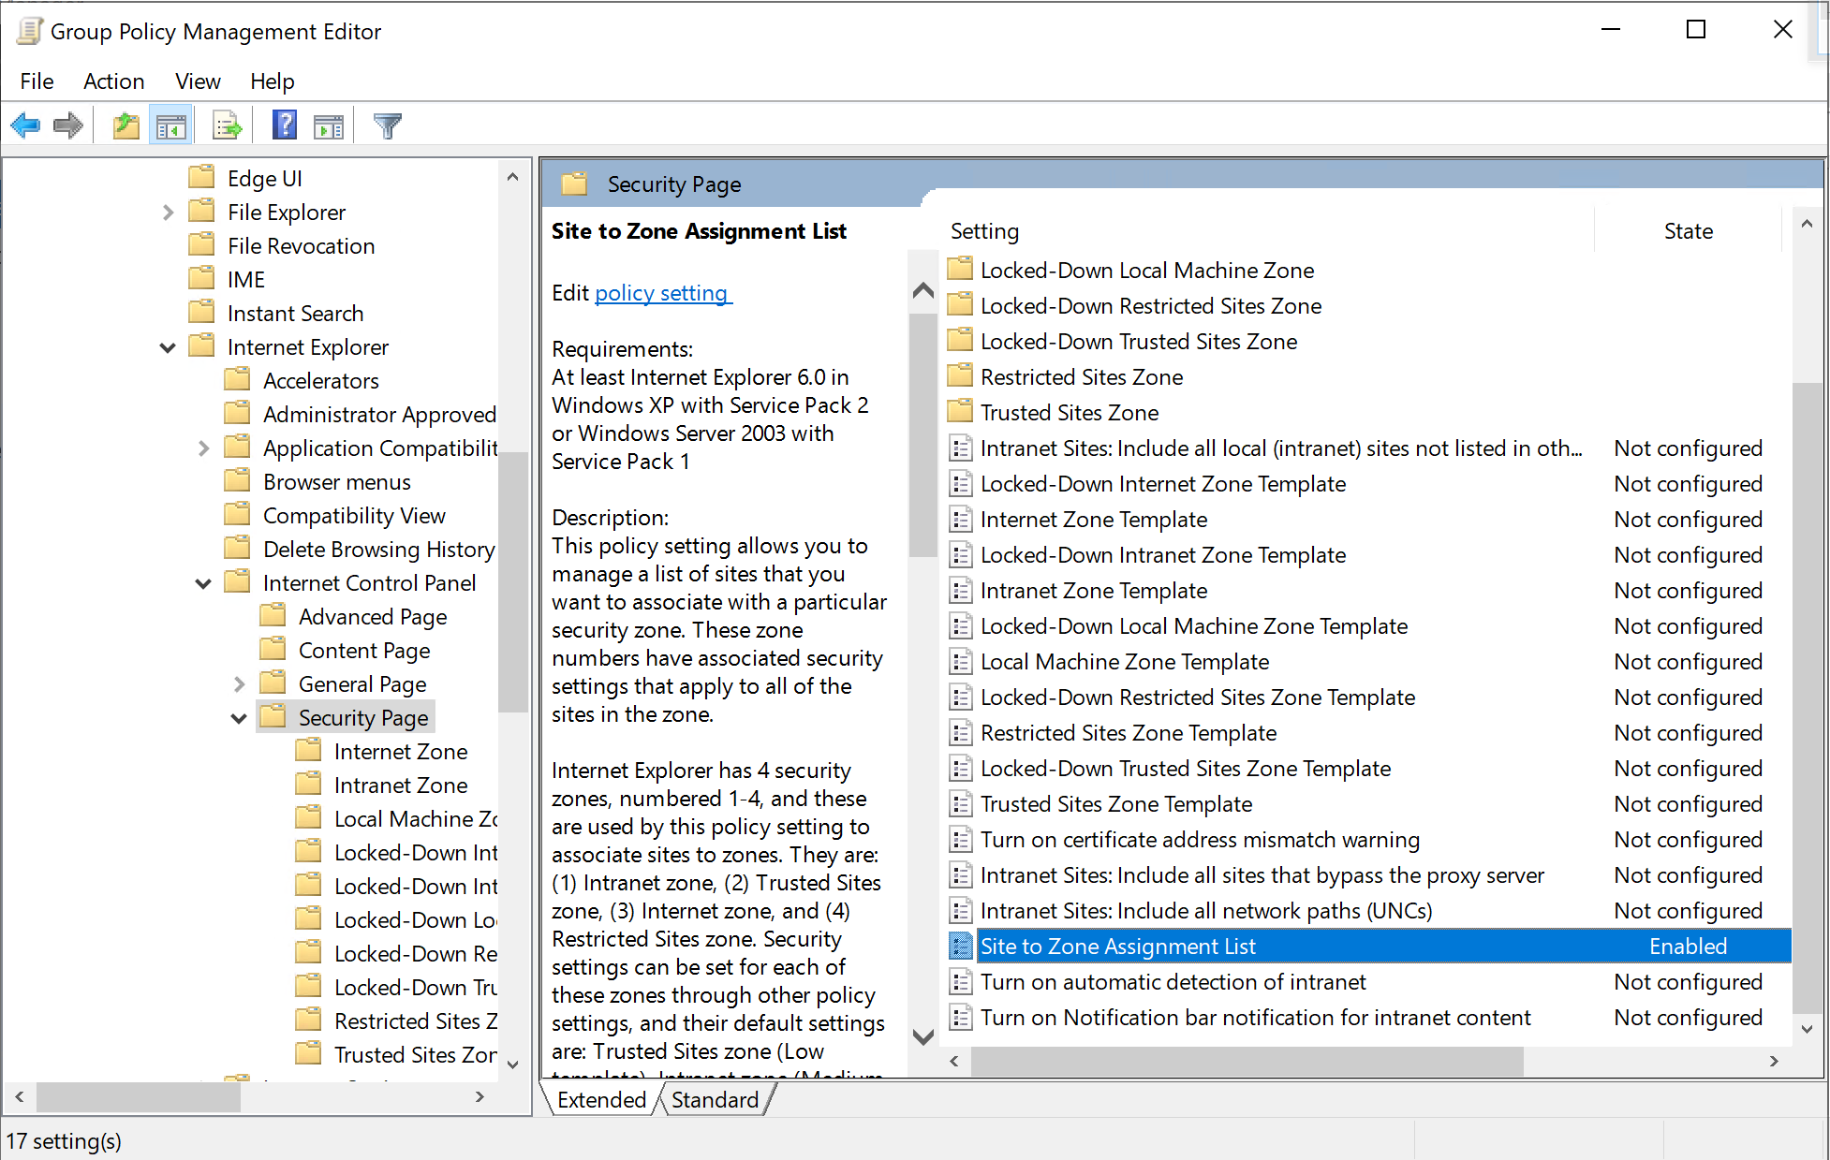The width and height of the screenshot is (1830, 1160).
Task: Collapse the Security Page tree node
Action: click(239, 718)
